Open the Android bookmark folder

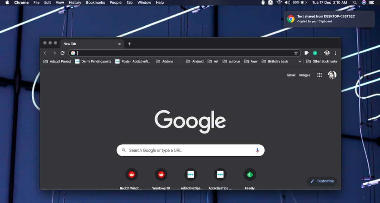(x=195, y=61)
